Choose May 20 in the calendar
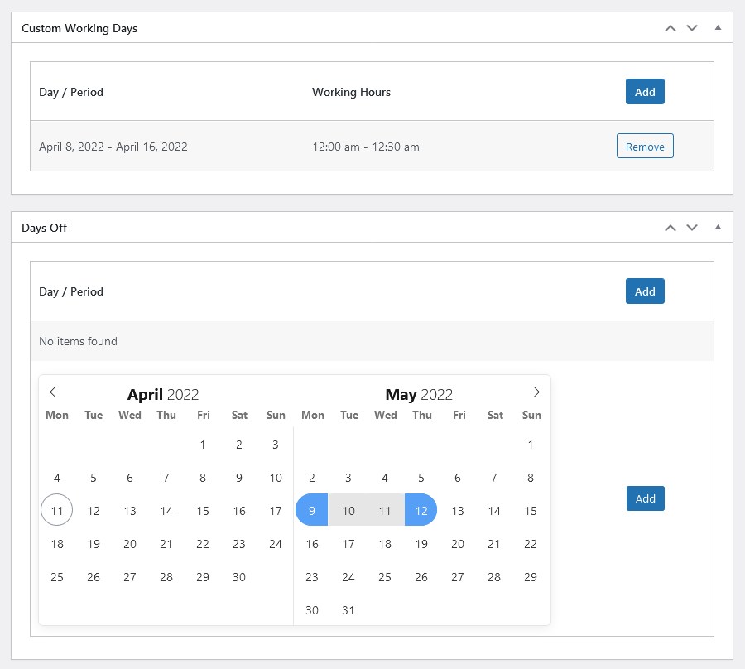 point(458,543)
